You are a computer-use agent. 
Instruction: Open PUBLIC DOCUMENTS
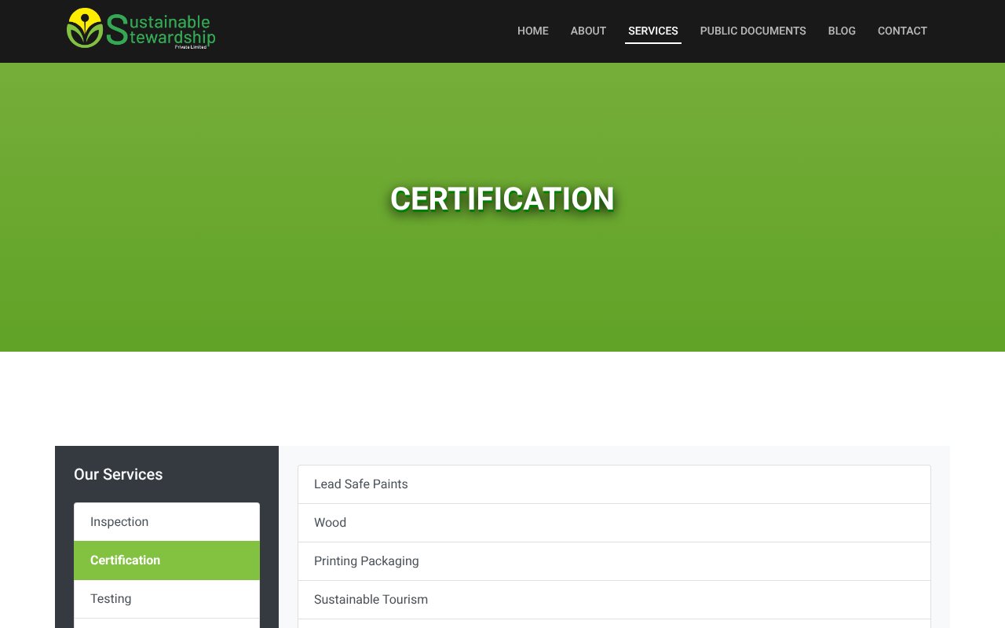(x=753, y=31)
